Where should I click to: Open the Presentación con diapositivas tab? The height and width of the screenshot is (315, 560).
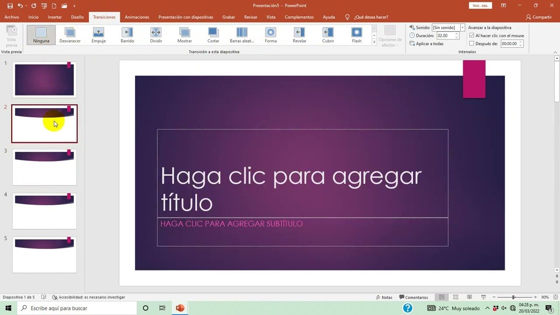185,17
